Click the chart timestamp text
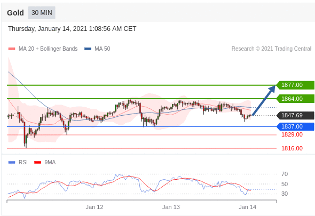The height and width of the screenshot is (216, 315). (x=72, y=29)
